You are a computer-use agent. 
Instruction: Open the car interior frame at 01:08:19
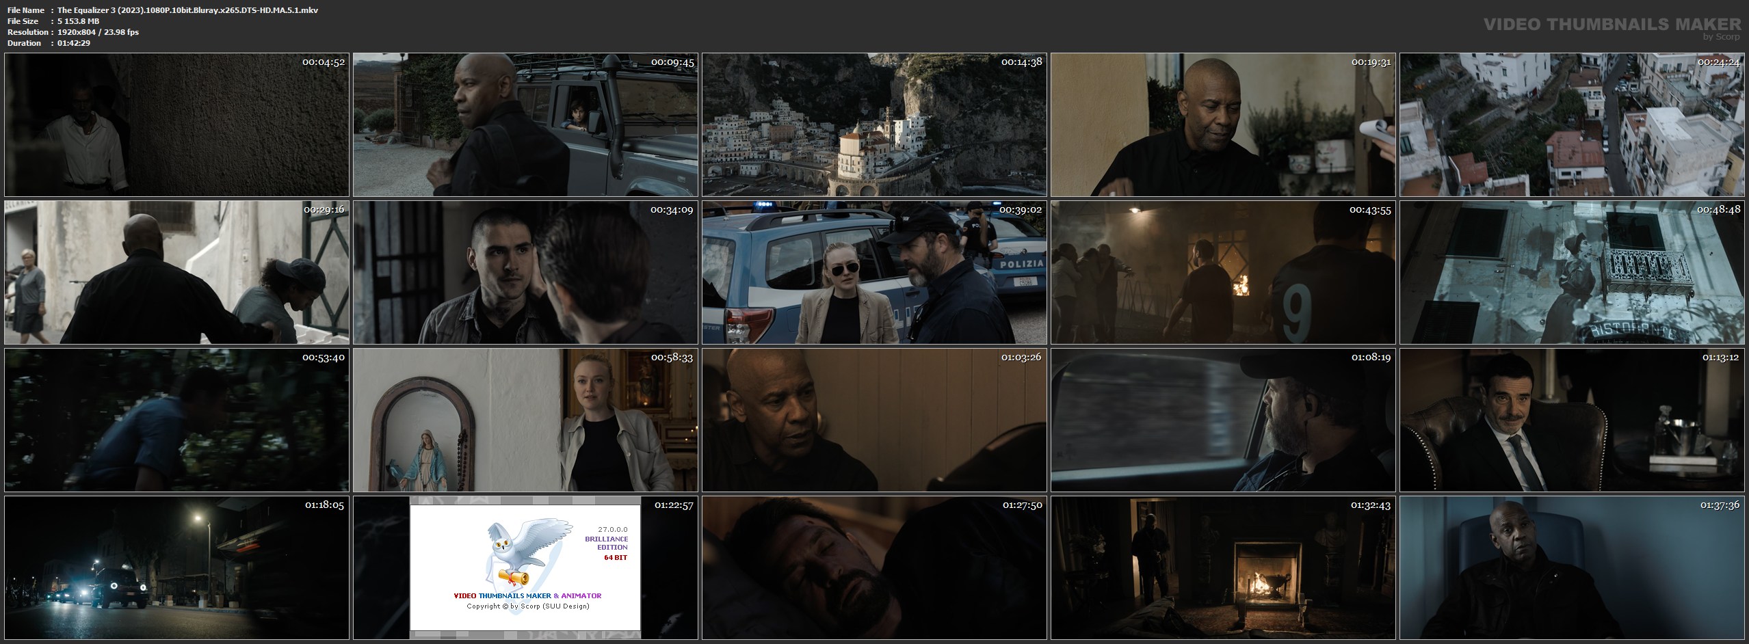pos(1222,420)
